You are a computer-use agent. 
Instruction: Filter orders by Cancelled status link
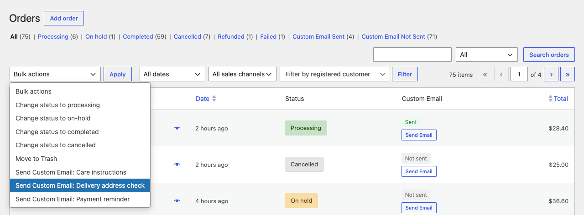187,36
